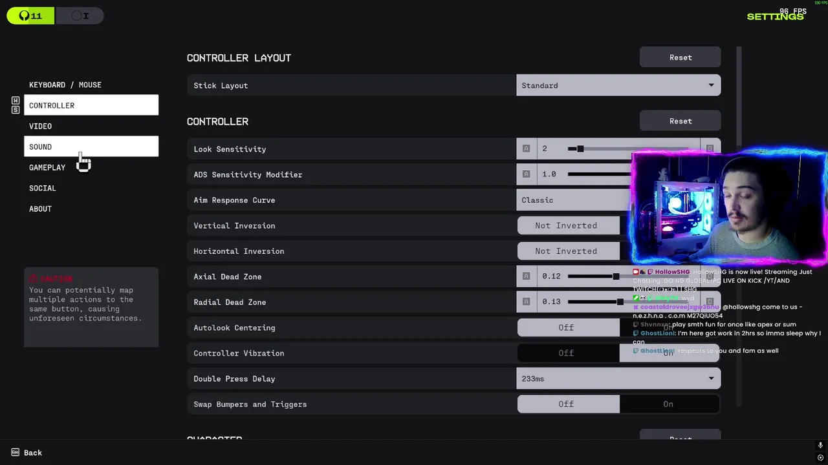Set Swap Bumpers and Triggers to Off
This screenshot has height=465, width=828.
point(568,404)
